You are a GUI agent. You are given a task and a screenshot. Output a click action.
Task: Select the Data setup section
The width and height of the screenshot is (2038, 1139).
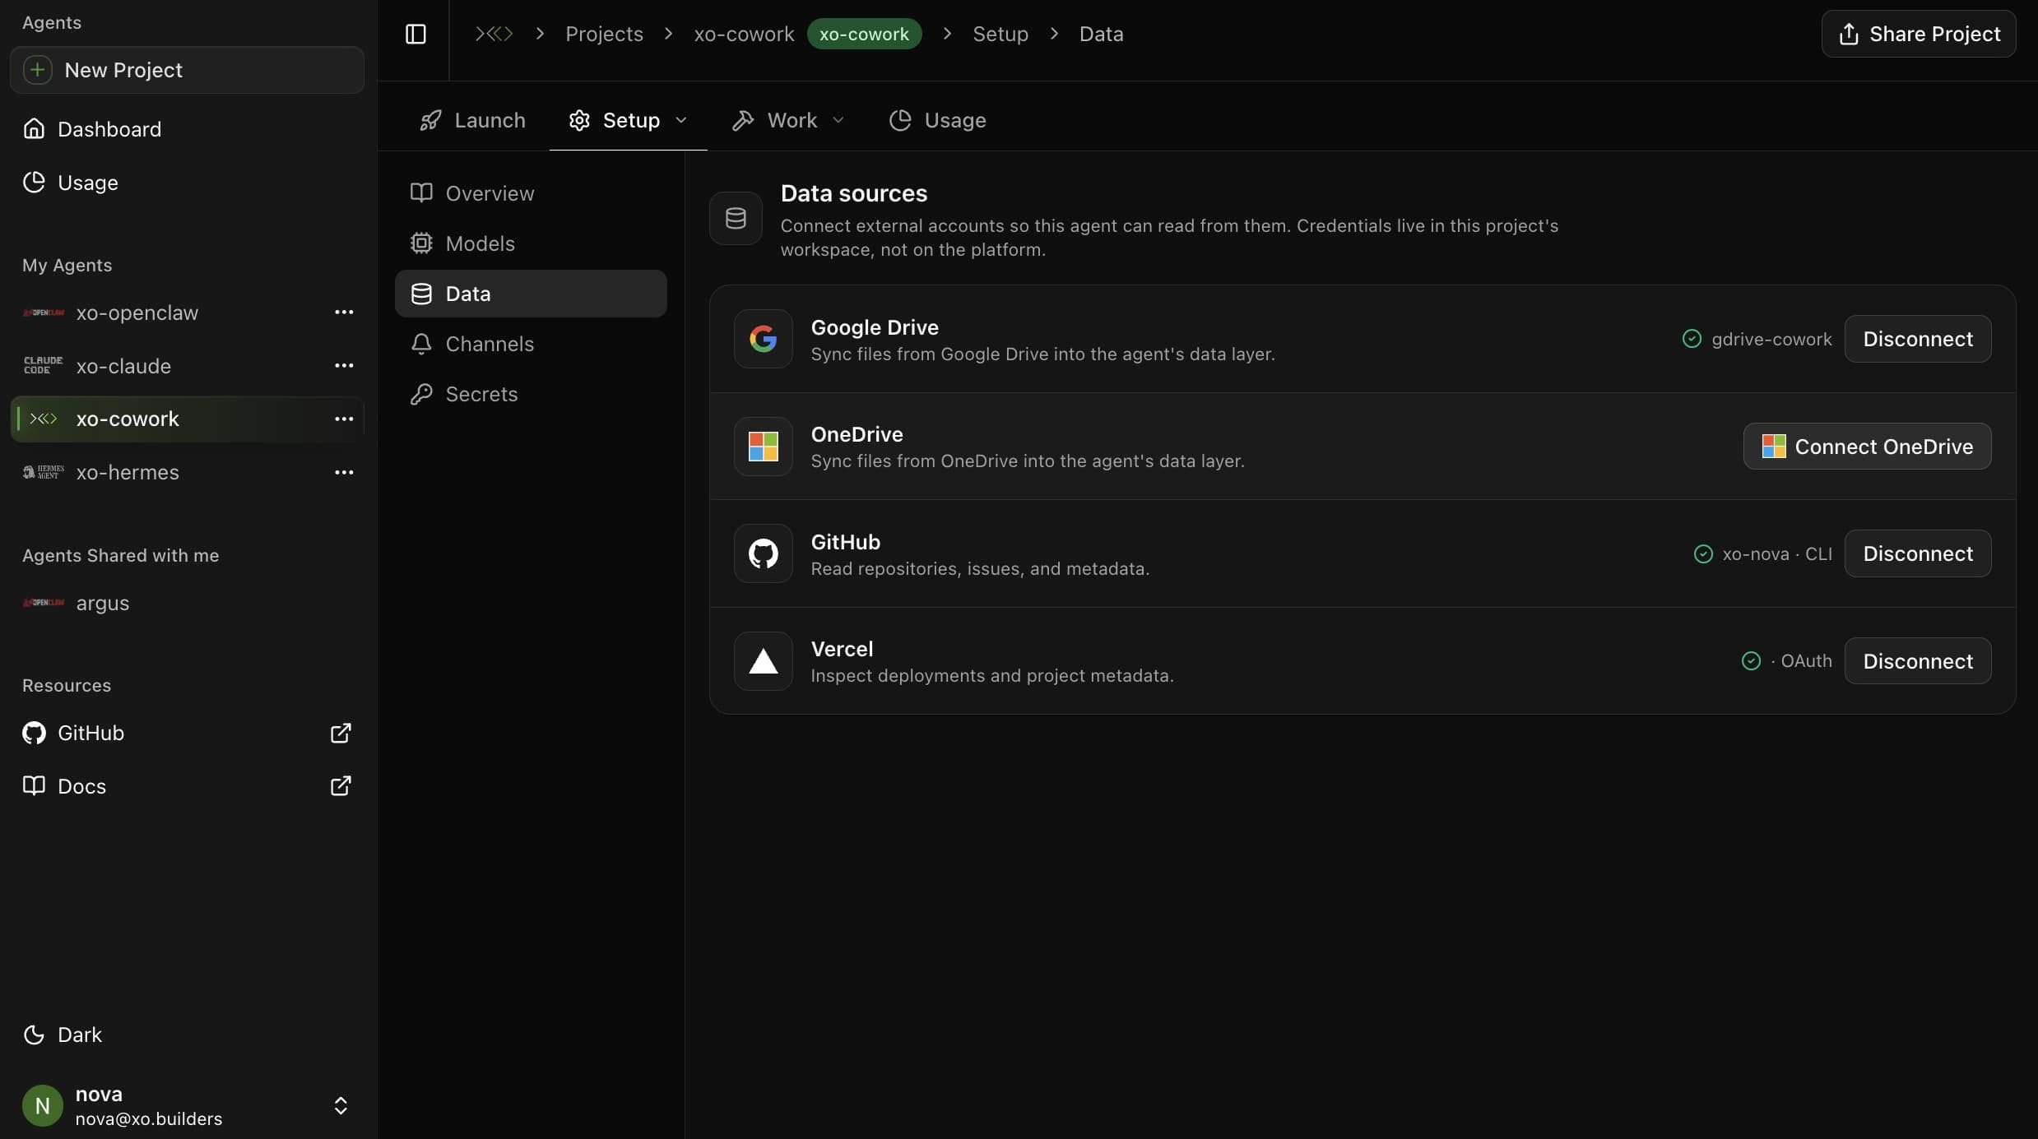tap(531, 294)
